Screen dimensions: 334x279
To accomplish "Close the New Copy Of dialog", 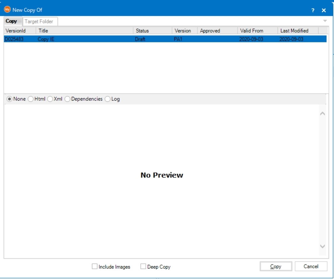I will pos(324,10).
